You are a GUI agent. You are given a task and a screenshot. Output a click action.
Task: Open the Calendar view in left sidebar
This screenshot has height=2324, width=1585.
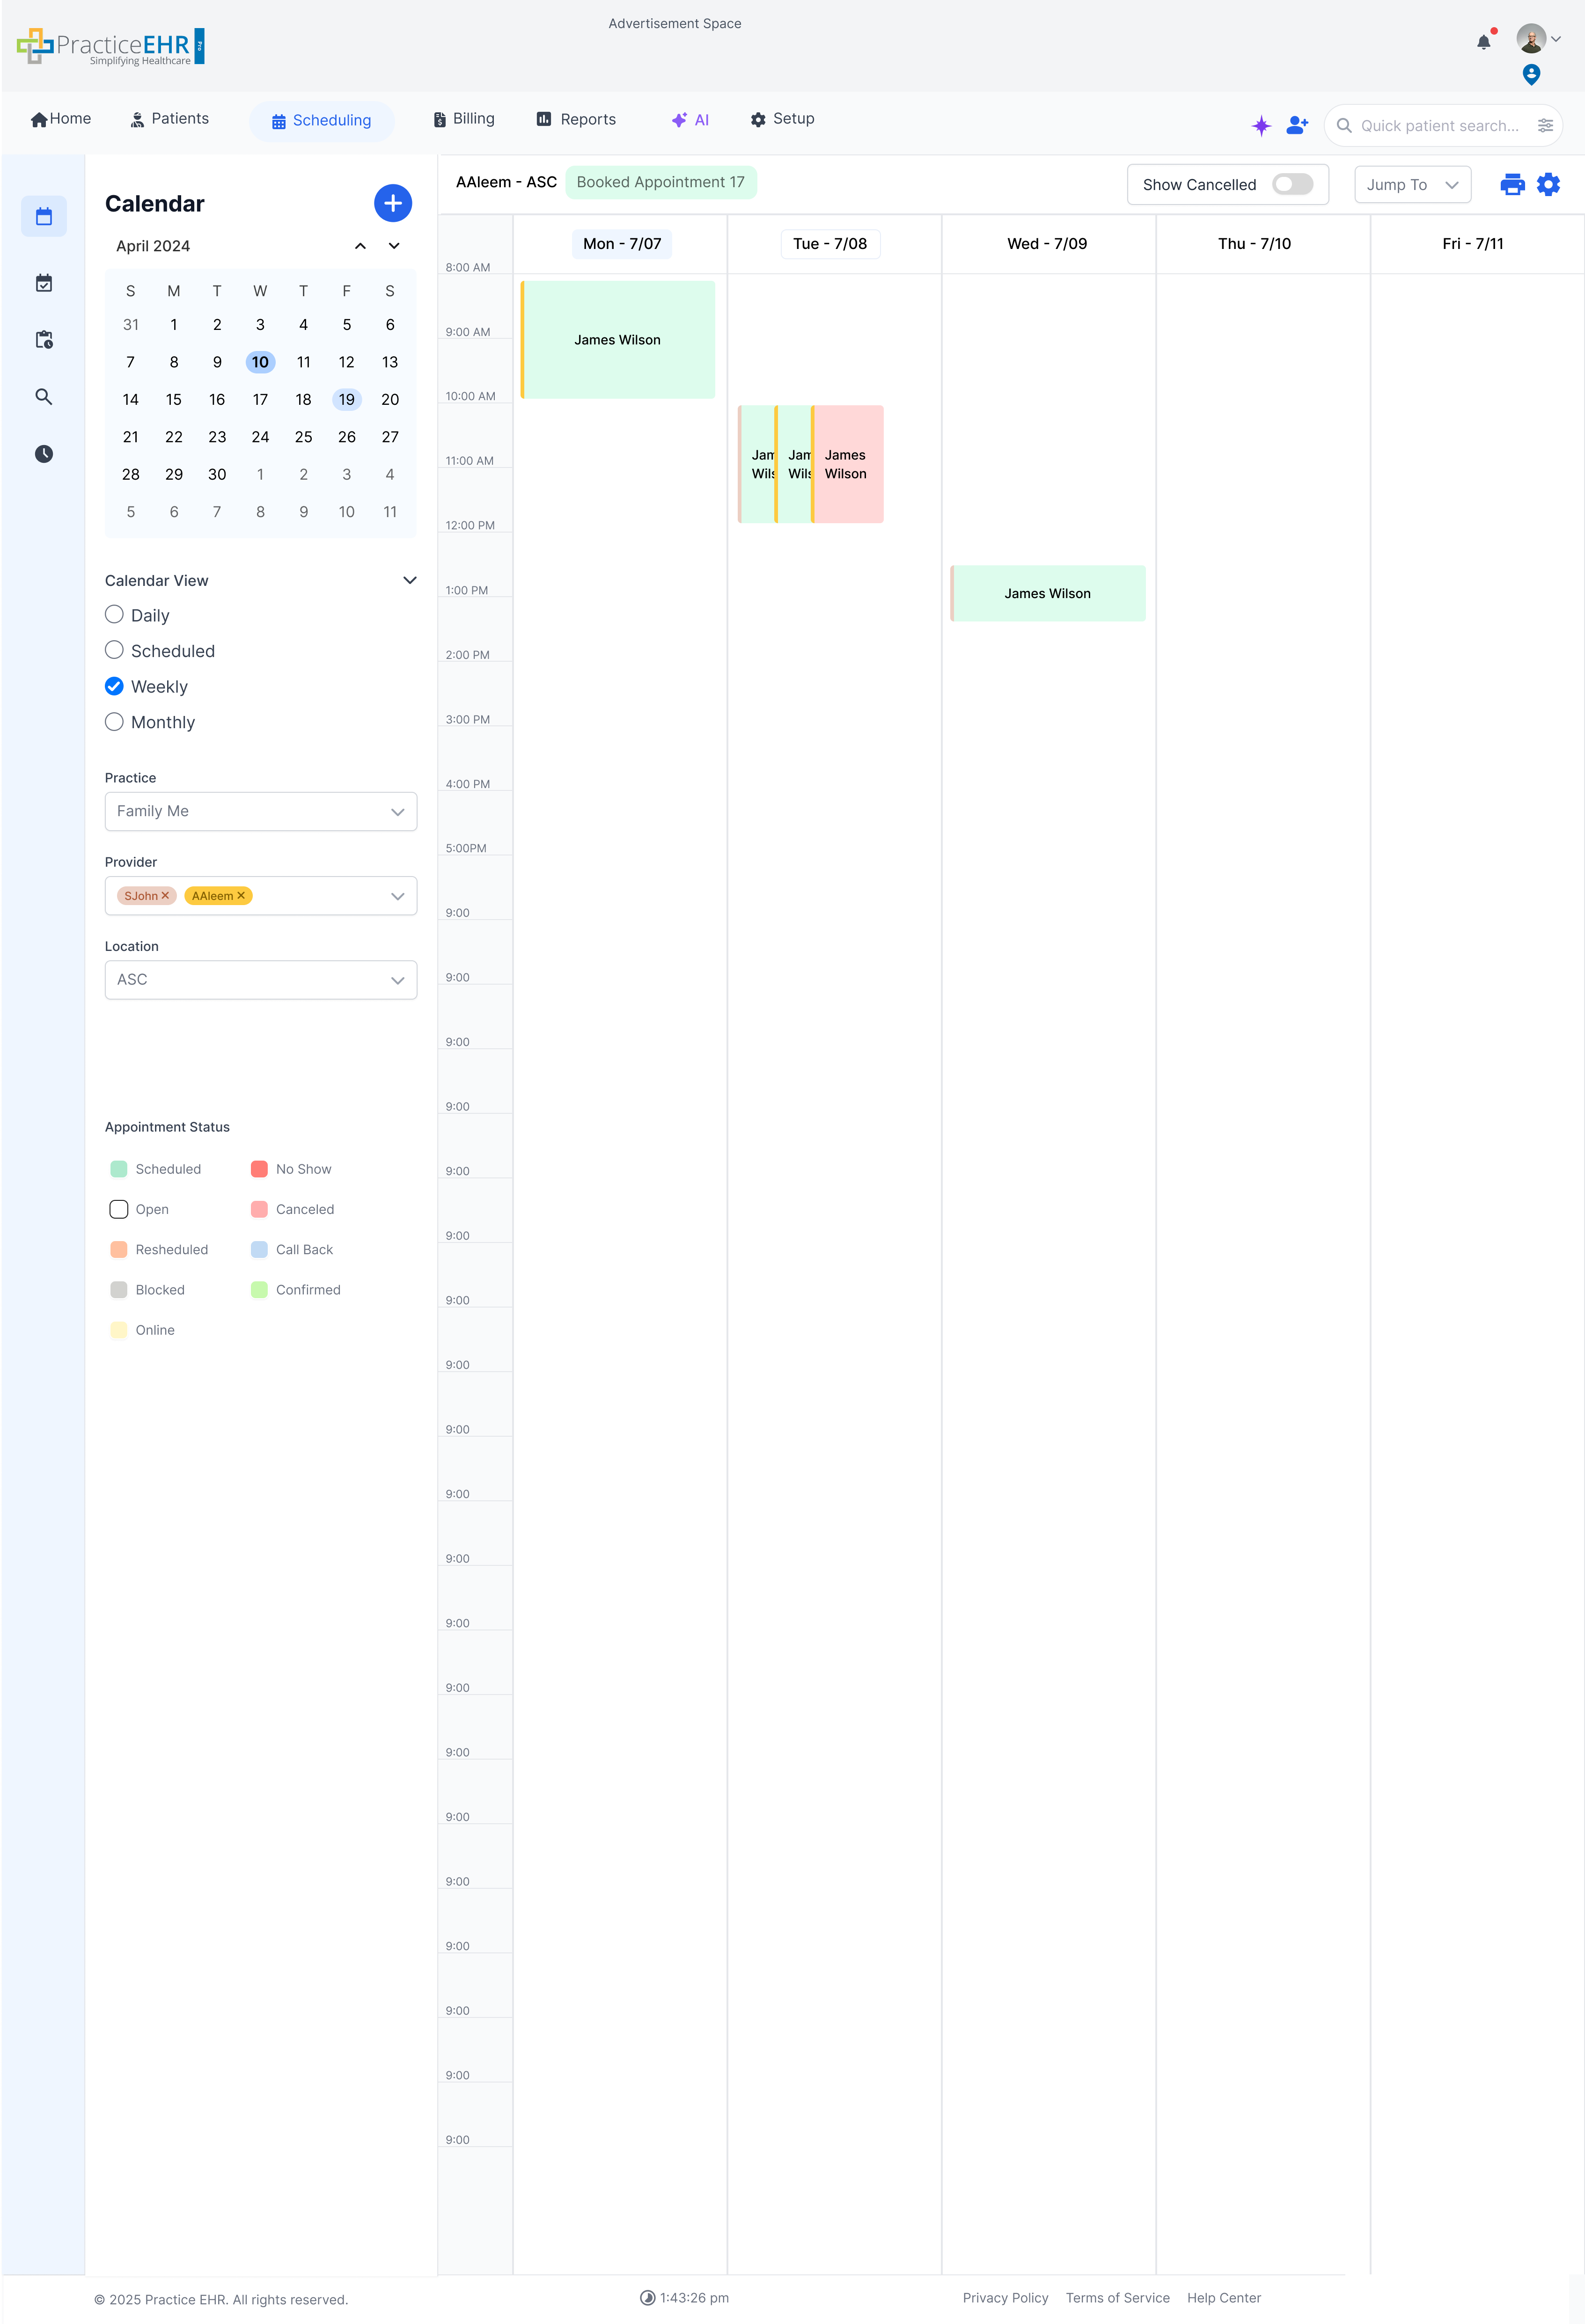44,216
